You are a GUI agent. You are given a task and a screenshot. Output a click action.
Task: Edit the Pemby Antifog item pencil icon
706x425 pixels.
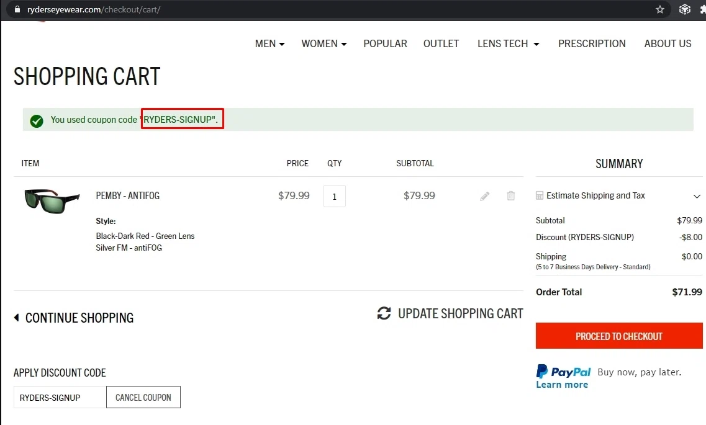tap(484, 196)
